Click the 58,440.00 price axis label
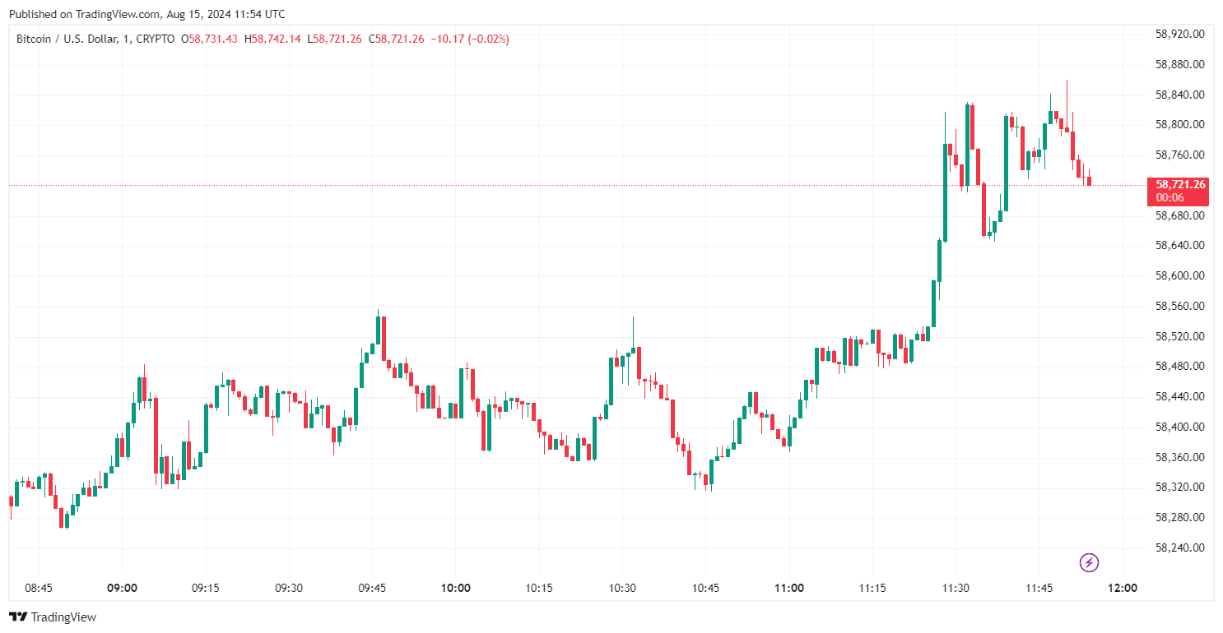This screenshot has height=633, width=1223. tap(1180, 396)
